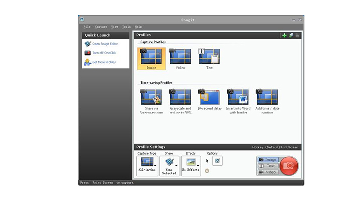Image resolution: width=362 pixels, height=202 pixels.
Task: Click the OneClick icon in Quick Launch
Action: tap(87, 53)
